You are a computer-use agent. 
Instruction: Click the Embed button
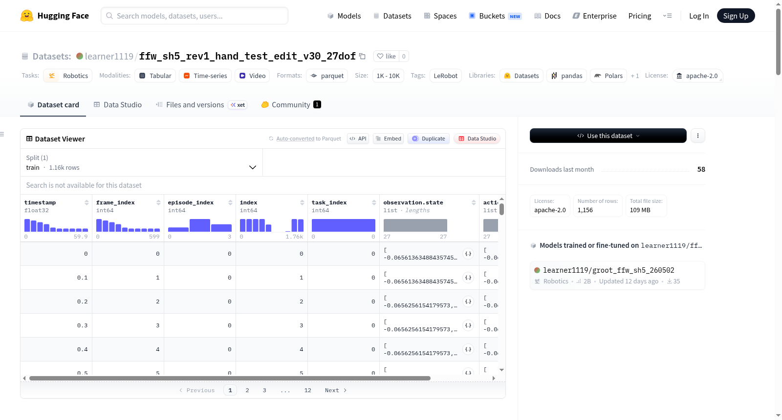click(x=388, y=139)
